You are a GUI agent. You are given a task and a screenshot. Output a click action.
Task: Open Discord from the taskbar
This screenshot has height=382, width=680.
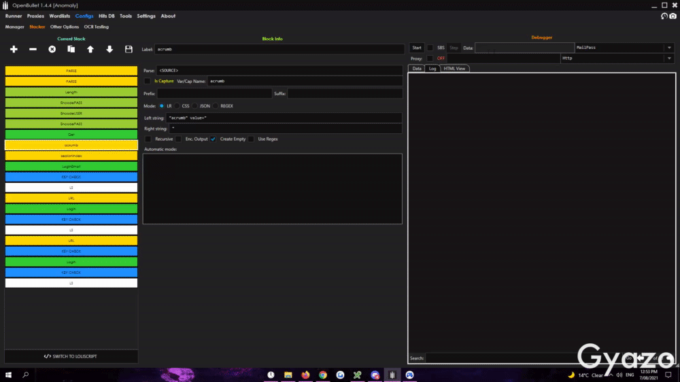tap(375, 375)
